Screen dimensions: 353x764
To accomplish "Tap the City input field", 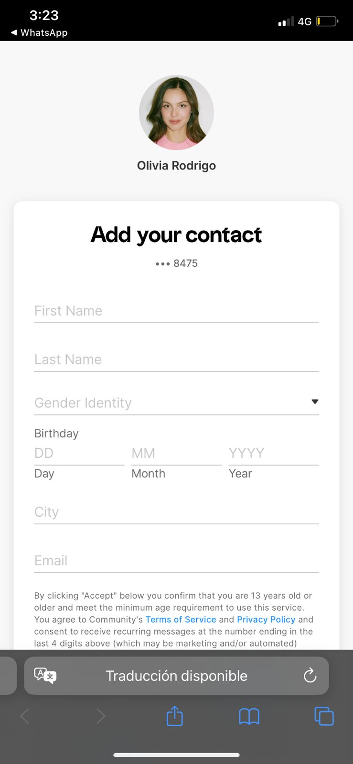I will pos(176,512).
